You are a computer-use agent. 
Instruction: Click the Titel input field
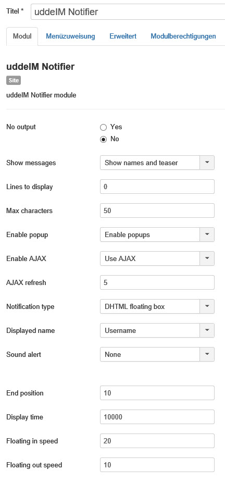[128, 12]
